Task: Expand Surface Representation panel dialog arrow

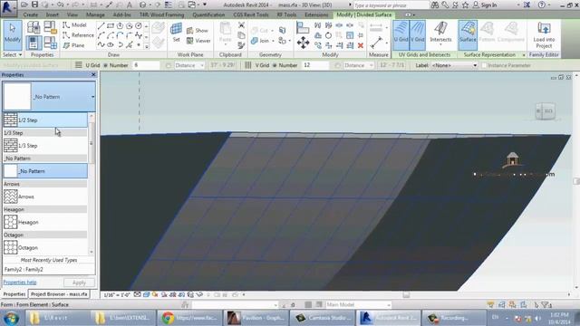Action: click(x=524, y=55)
